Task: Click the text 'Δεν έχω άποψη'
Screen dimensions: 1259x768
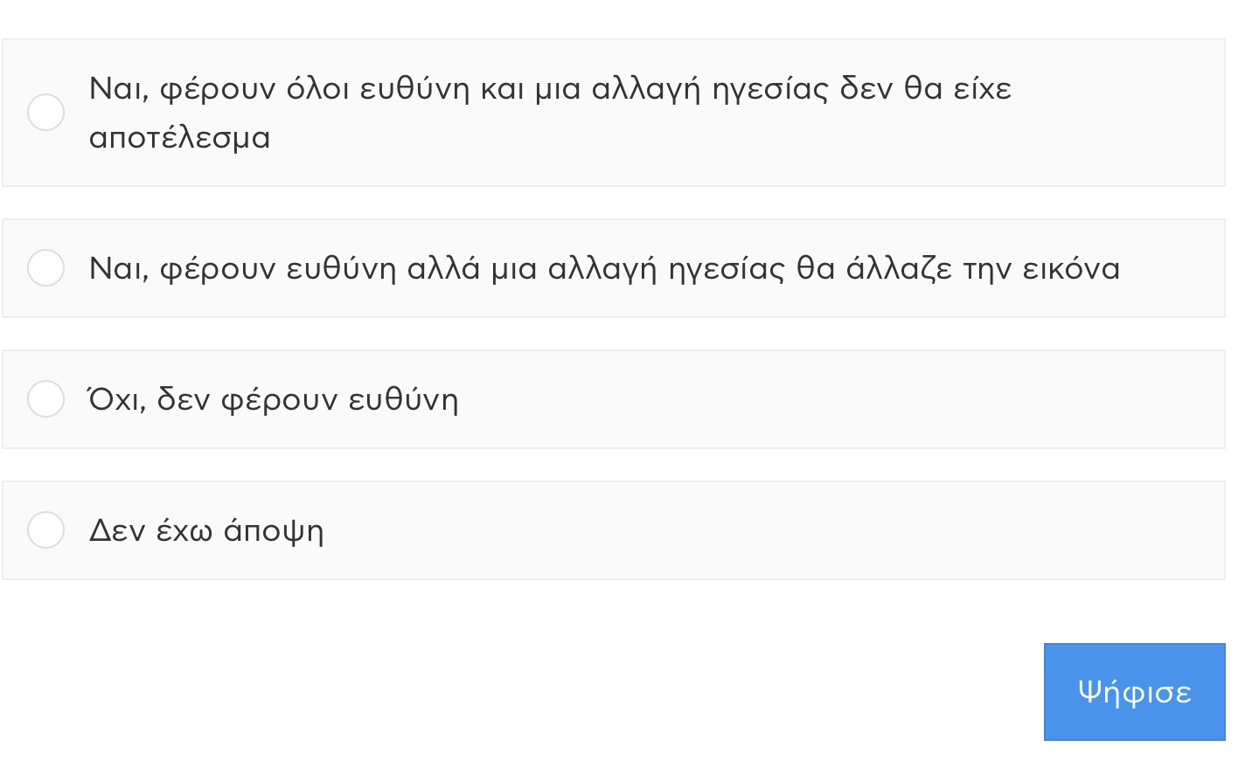Action: tap(206, 530)
